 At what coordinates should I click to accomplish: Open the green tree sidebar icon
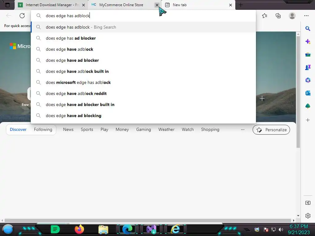pyautogui.click(x=308, y=106)
